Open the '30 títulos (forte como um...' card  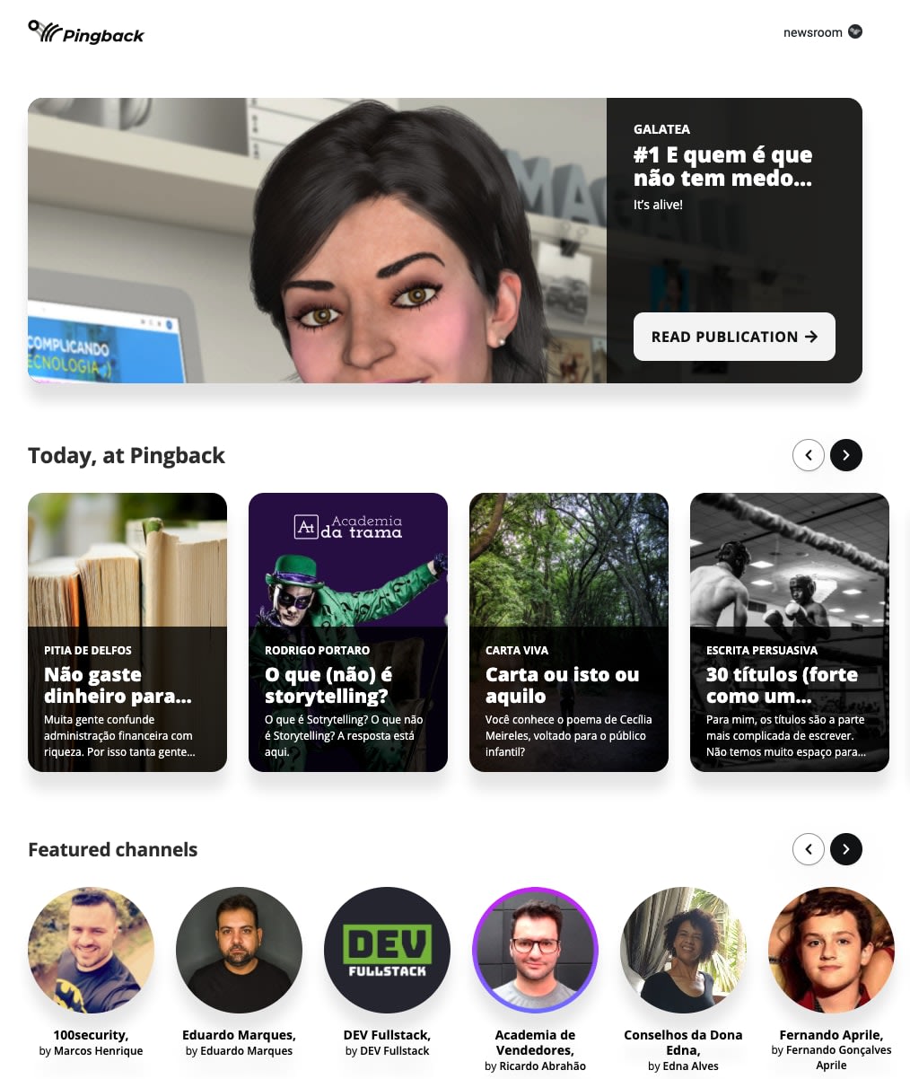pos(790,632)
